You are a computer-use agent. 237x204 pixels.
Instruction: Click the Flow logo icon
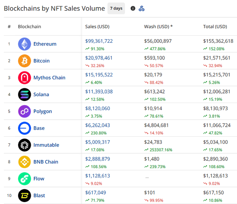[24, 179]
